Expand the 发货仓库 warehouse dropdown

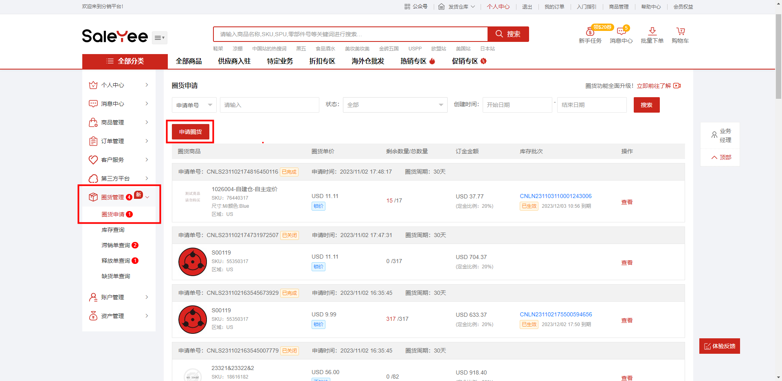(x=457, y=7)
